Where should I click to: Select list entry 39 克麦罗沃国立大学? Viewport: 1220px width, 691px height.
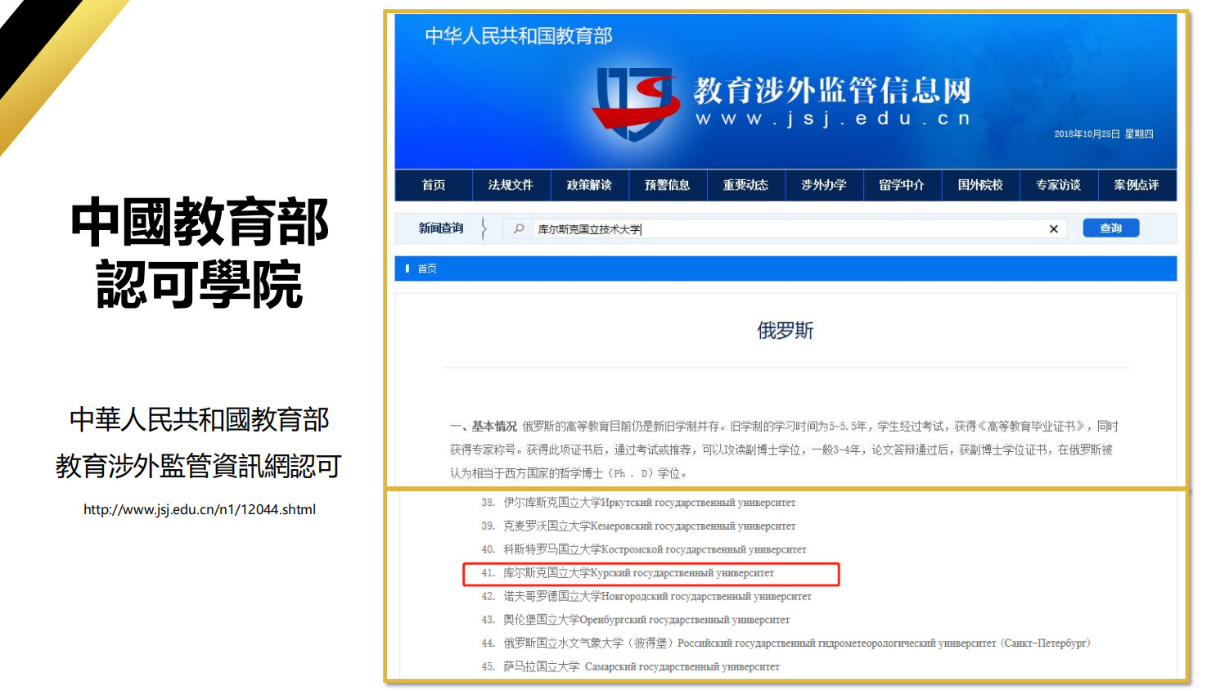coord(638,526)
